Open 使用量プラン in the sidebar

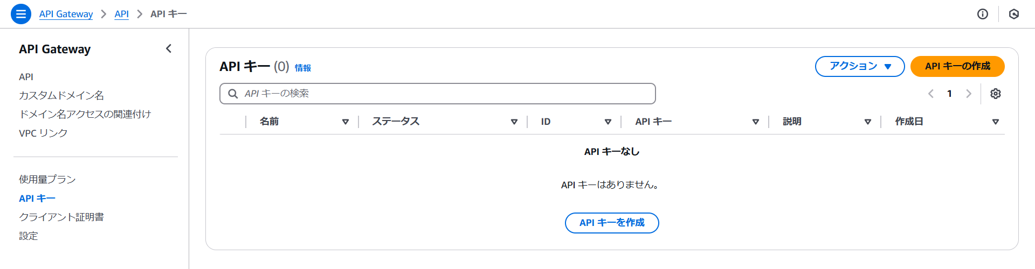pyautogui.click(x=47, y=180)
